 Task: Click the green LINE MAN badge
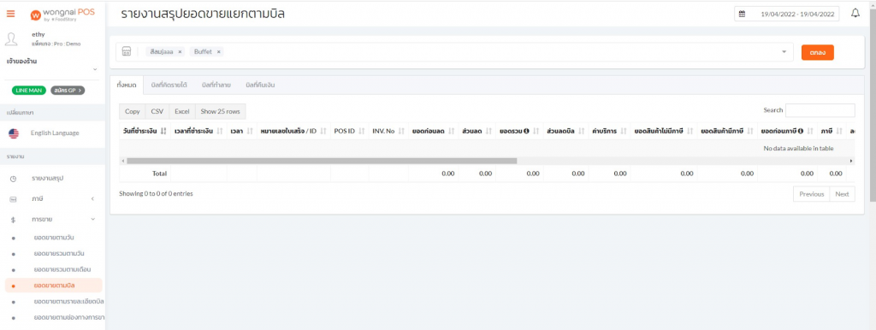28,91
